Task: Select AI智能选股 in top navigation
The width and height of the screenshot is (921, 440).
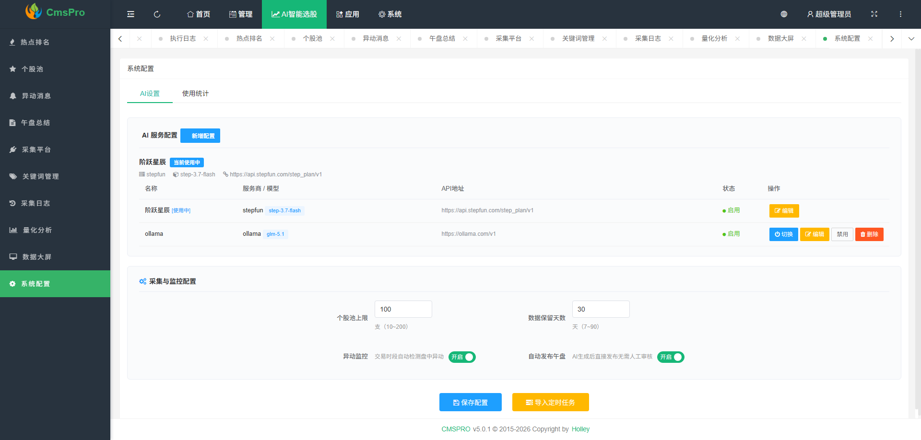Action: (294, 14)
